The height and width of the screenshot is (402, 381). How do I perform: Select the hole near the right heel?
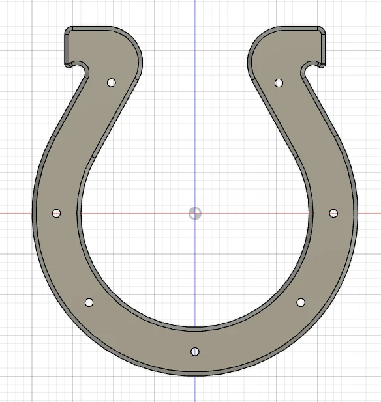click(279, 83)
